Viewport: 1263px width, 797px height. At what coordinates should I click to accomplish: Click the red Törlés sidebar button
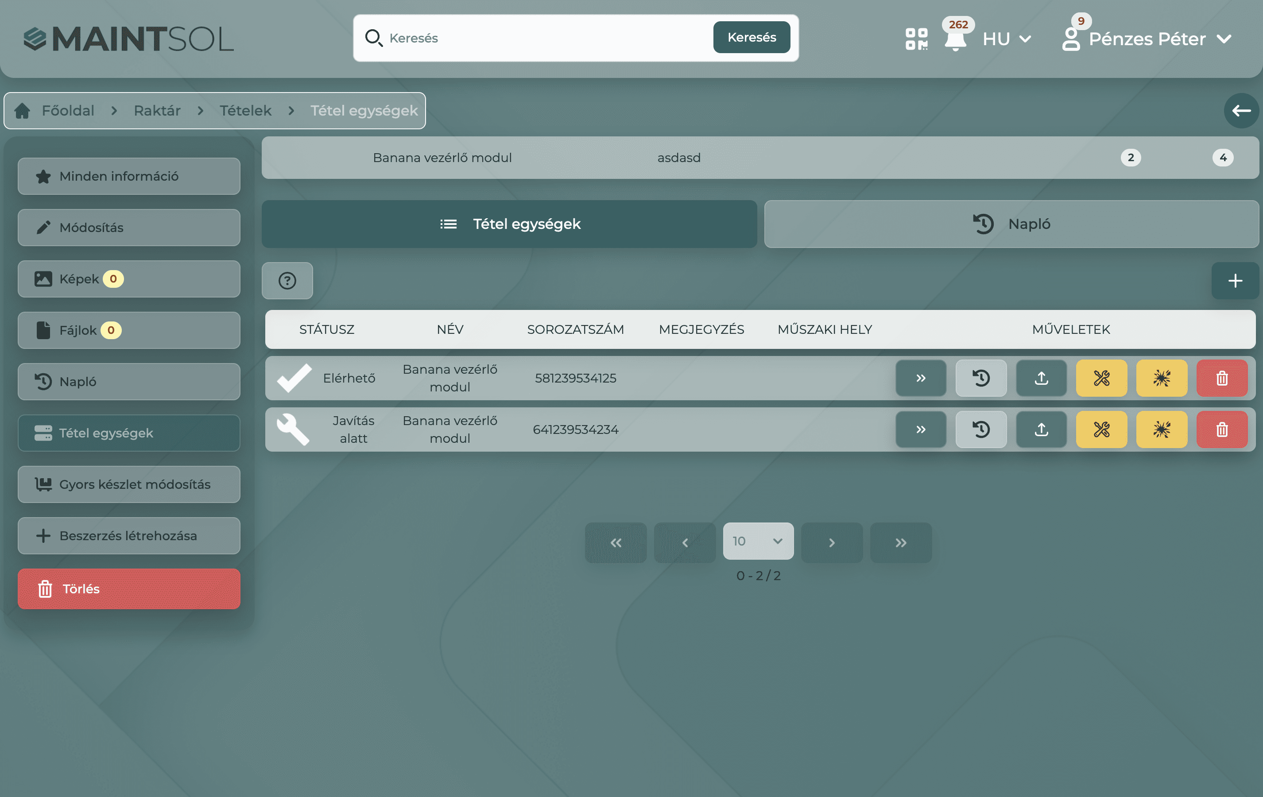[x=128, y=589]
